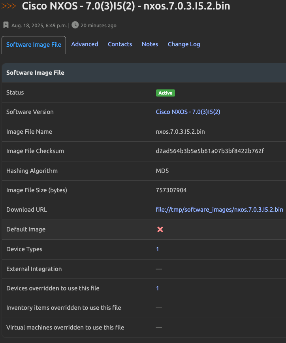Switch to the Notes tab
Image resolution: width=286 pixels, height=343 pixels.
tap(150, 44)
